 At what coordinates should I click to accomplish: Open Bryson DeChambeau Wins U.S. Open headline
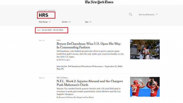pyautogui.click(x=89, y=45)
